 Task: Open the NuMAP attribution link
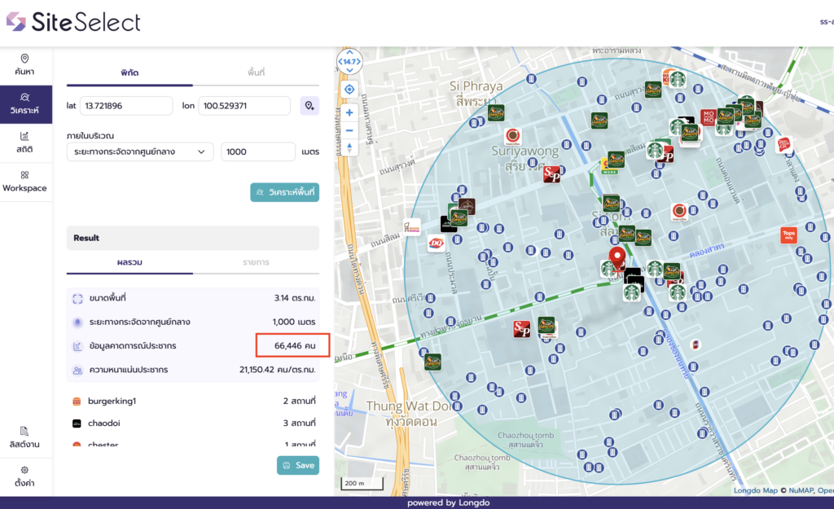(801, 490)
